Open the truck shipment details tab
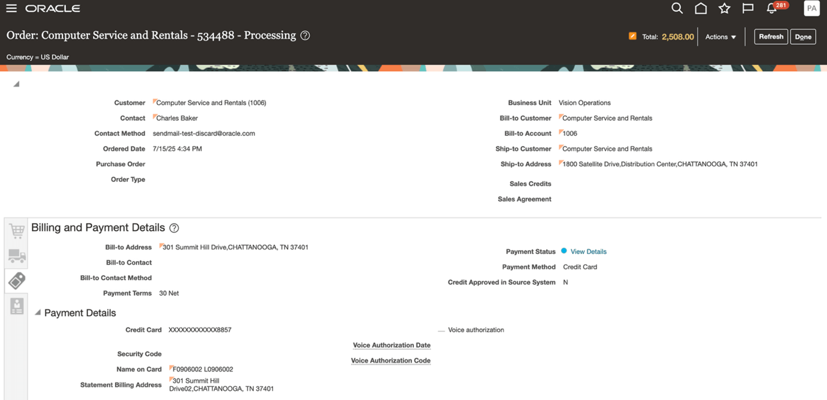This screenshot has height=400, width=827. point(17,256)
